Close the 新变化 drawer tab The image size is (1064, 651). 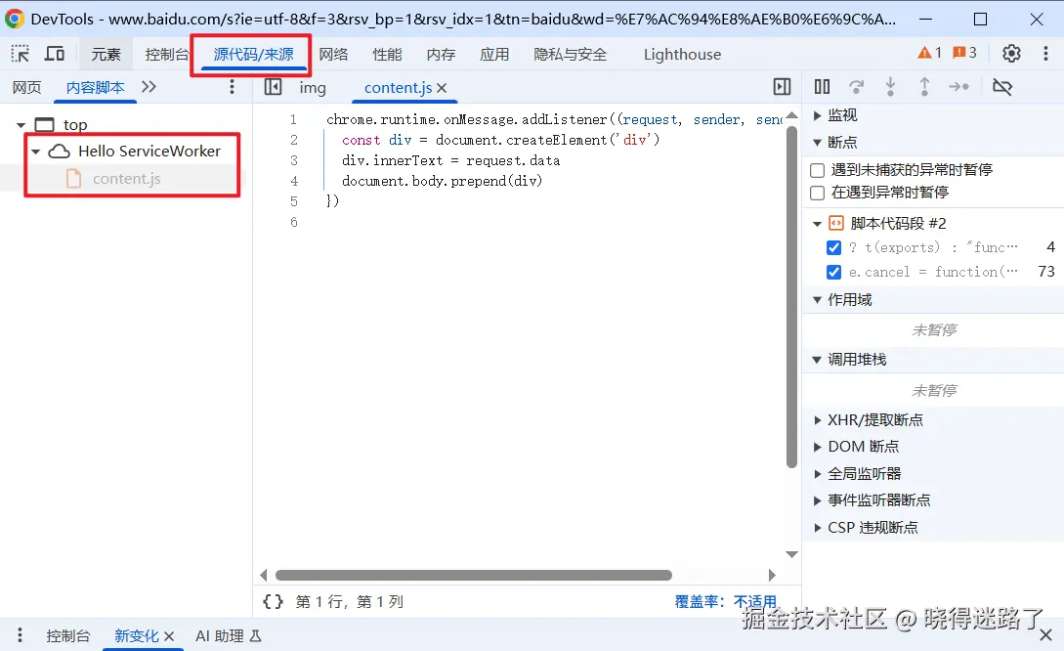pos(169,636)
